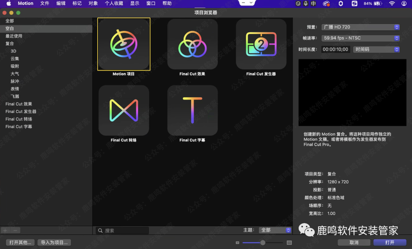Click the battery status icon
The width and height of the screenshot is (412, 249).
click(377, 3)
